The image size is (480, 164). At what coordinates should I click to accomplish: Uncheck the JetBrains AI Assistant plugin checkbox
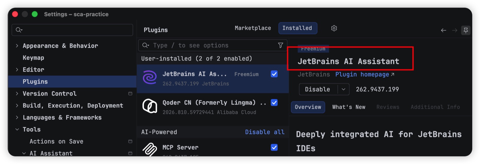pos(274,74)
